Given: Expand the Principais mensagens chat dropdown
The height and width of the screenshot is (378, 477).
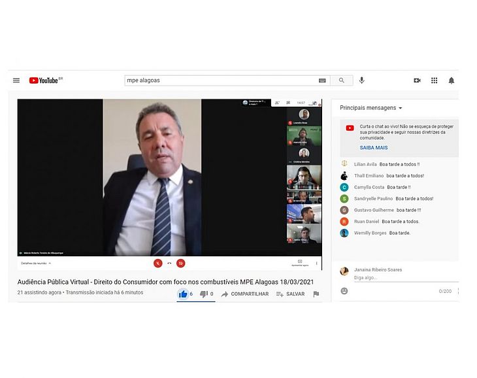Looking at the screenshot, I should (371, 108).
